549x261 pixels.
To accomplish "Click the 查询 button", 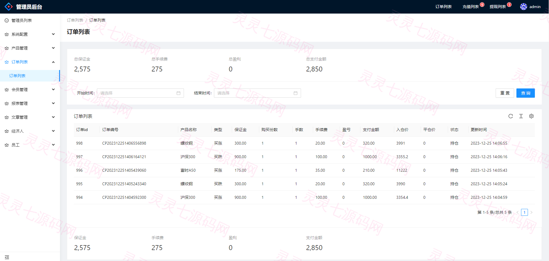I will click(526, 93).
